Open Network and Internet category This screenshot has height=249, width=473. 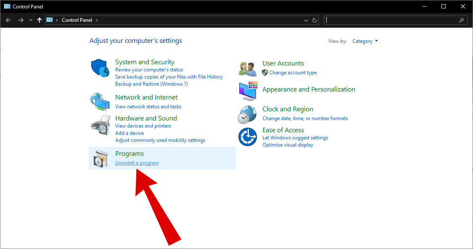[146, 97]
